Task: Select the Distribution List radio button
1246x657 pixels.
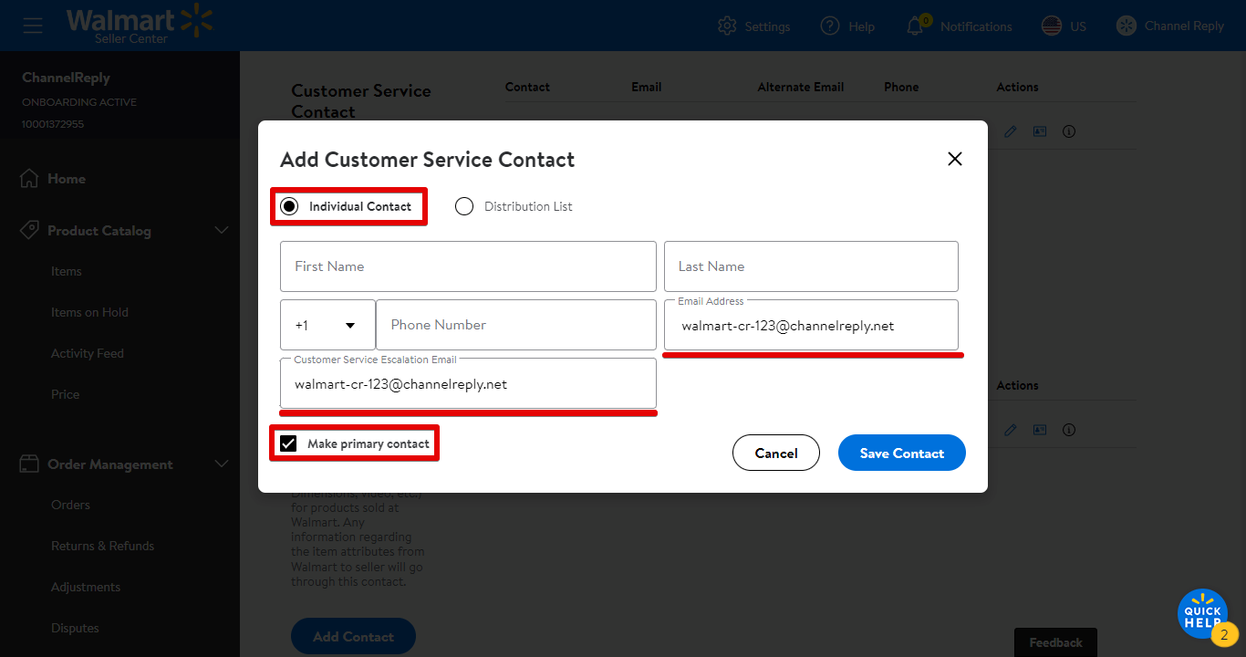Action: [464, 206]
